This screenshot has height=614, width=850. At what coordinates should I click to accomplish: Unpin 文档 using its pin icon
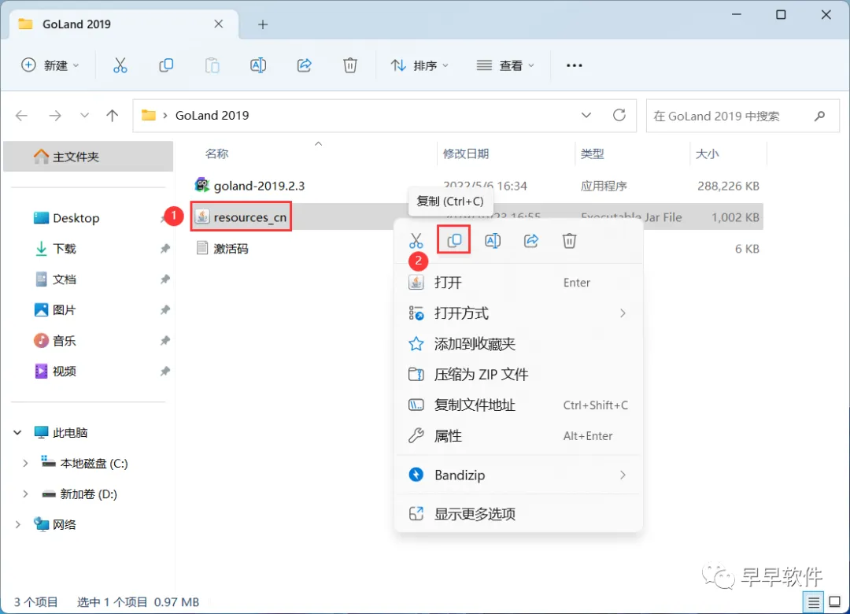[x=164, y=279]
